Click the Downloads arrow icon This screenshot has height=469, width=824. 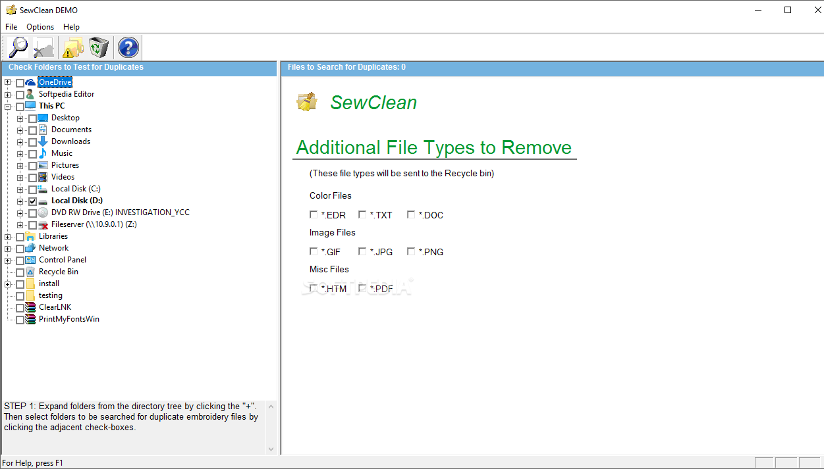pyautogui.click(x=43, y=141)
